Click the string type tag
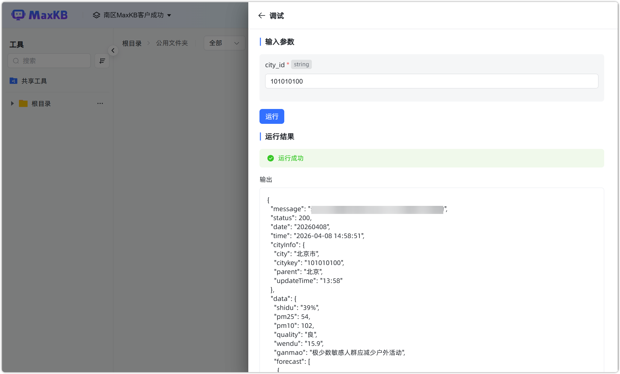This screenshot has height=374, width=620. 301,64
